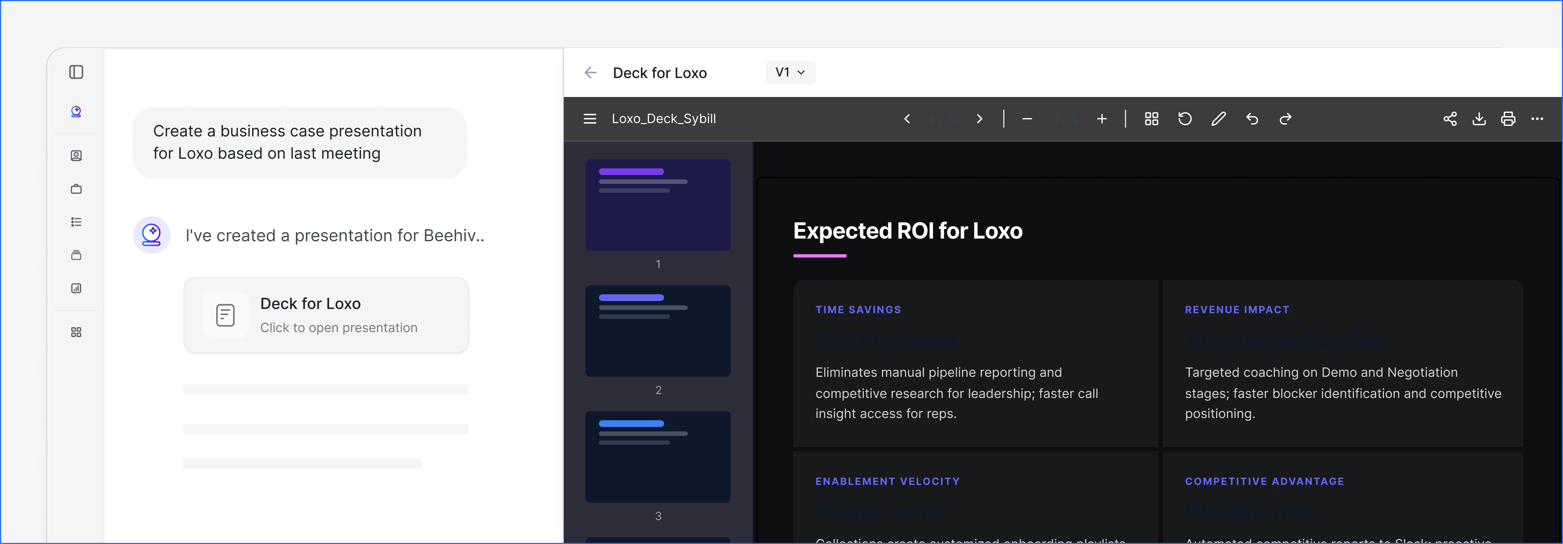Screen dimensions: 1563x544
Task: Click the 'Create a business case presentation' message
Action: 300,142
